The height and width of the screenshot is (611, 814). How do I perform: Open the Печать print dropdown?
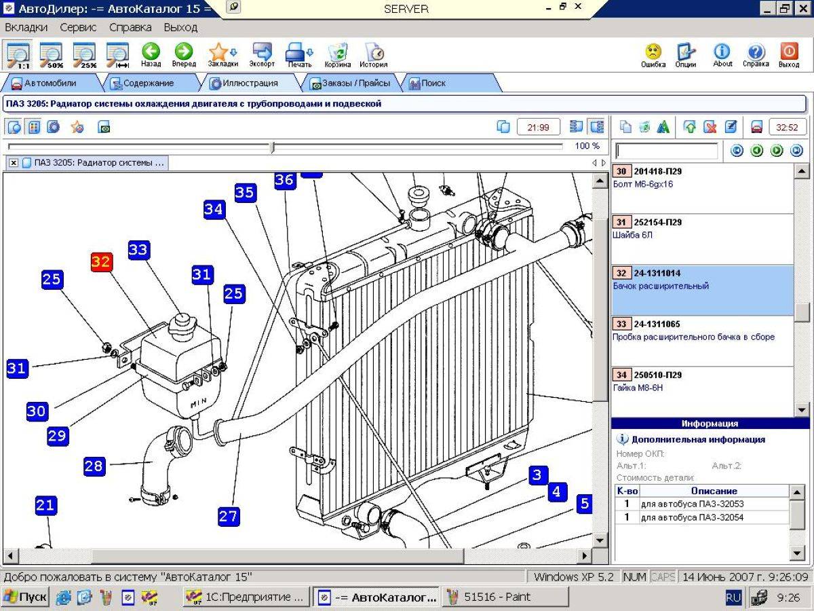click(299, 55)
